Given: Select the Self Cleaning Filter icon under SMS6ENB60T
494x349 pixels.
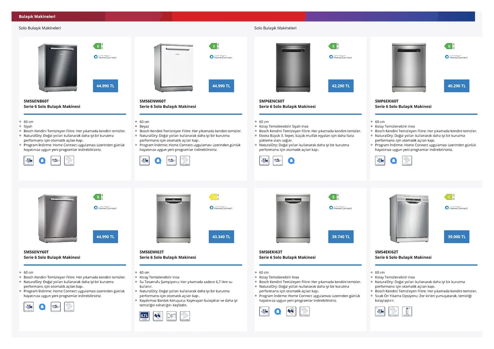Looking at the screenshot, I should pos(29,161).
